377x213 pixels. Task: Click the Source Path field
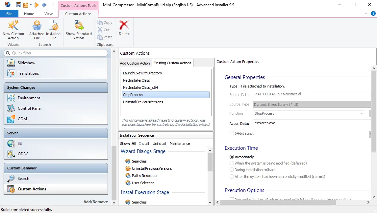pyautogui.click(x=312, y=94)
